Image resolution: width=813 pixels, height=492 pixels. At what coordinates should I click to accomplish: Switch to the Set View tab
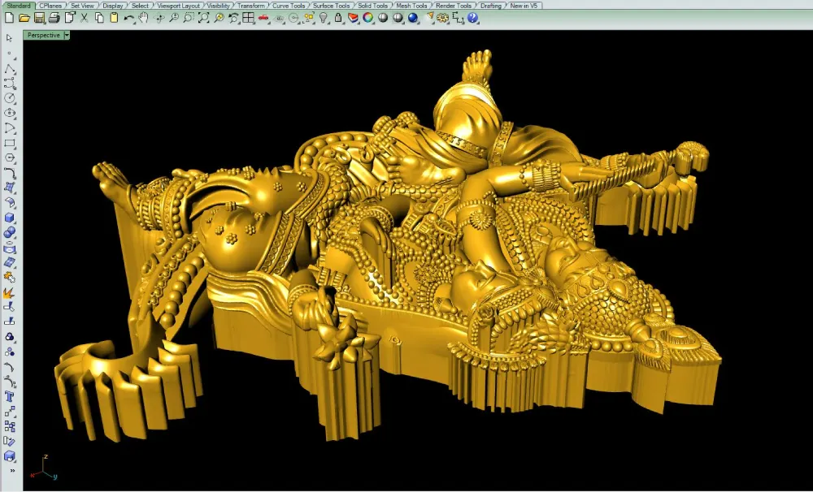tap(82, 6)
